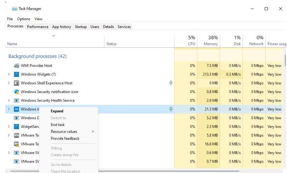Viewport: 287px width, 173px height.
Task: Click the Task Manager app icon in title bar
Action: point(14,9)
